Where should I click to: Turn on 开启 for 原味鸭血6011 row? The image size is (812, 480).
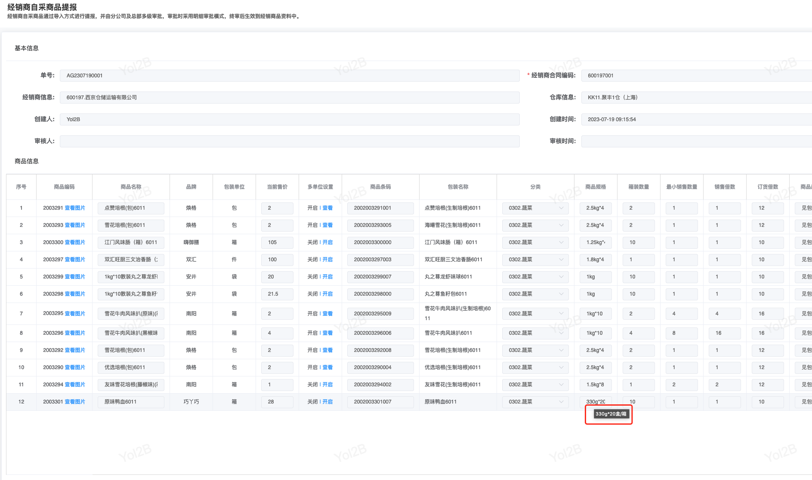(327, 402)
